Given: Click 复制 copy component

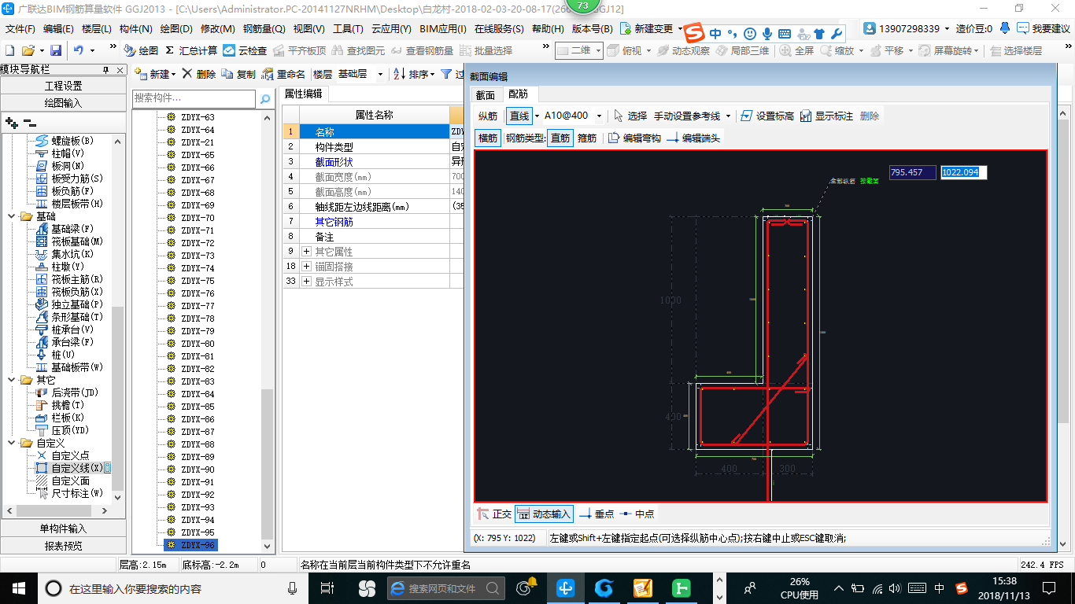Looking at the screenshot, I should tap(238, 74).
